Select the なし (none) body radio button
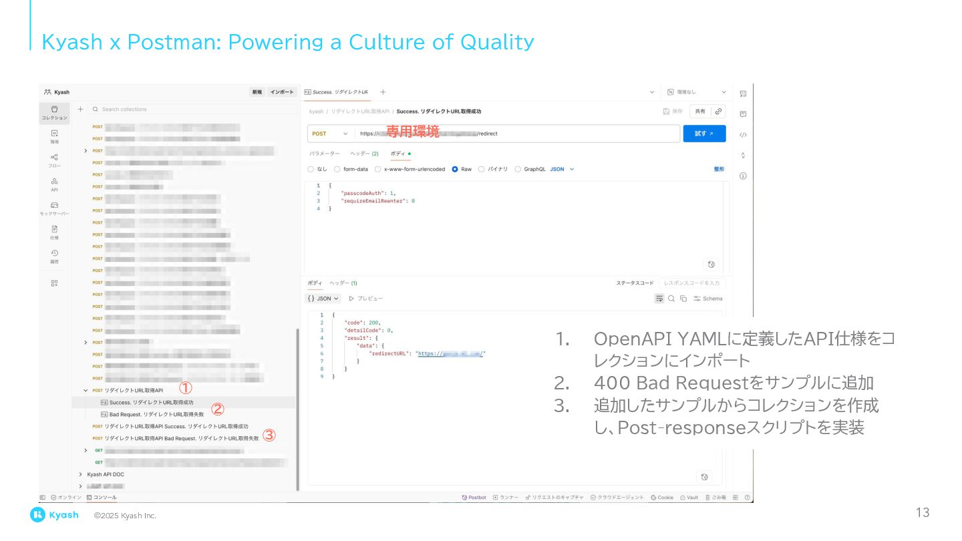 coord(311,170)
